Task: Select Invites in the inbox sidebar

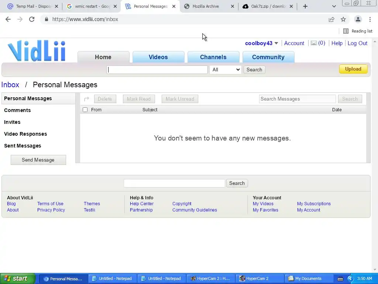Action: (12, 122)
